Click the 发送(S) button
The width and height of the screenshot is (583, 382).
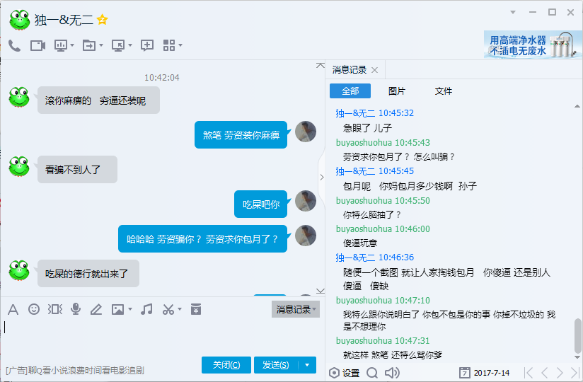click(x=275, y=365)
